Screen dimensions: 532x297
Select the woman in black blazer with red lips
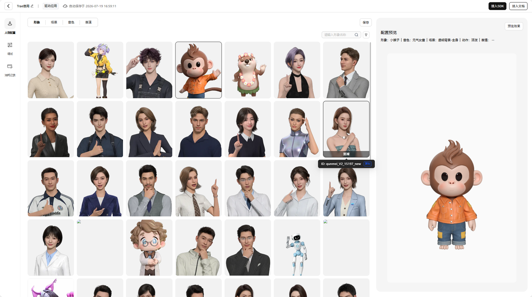click(51, 129)
